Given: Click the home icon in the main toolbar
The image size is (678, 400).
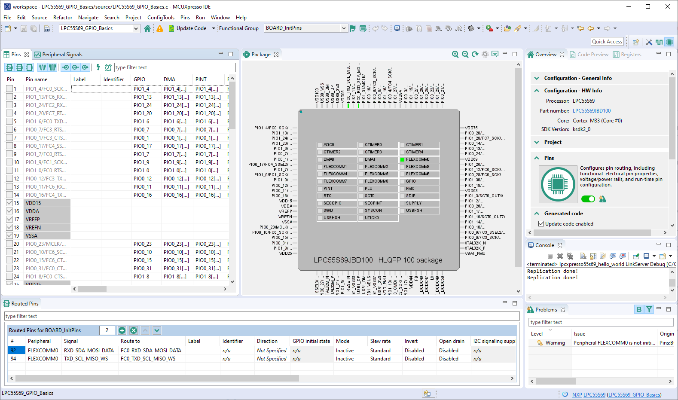Looking at the screenshot, I should point(147,28).
